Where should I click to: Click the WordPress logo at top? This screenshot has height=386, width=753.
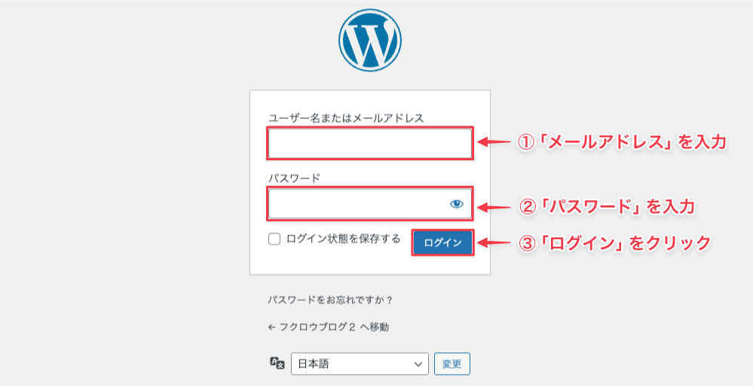point(370,41)
